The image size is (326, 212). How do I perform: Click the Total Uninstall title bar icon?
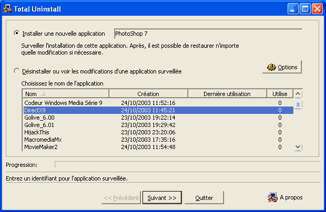[x=7, y=9]
